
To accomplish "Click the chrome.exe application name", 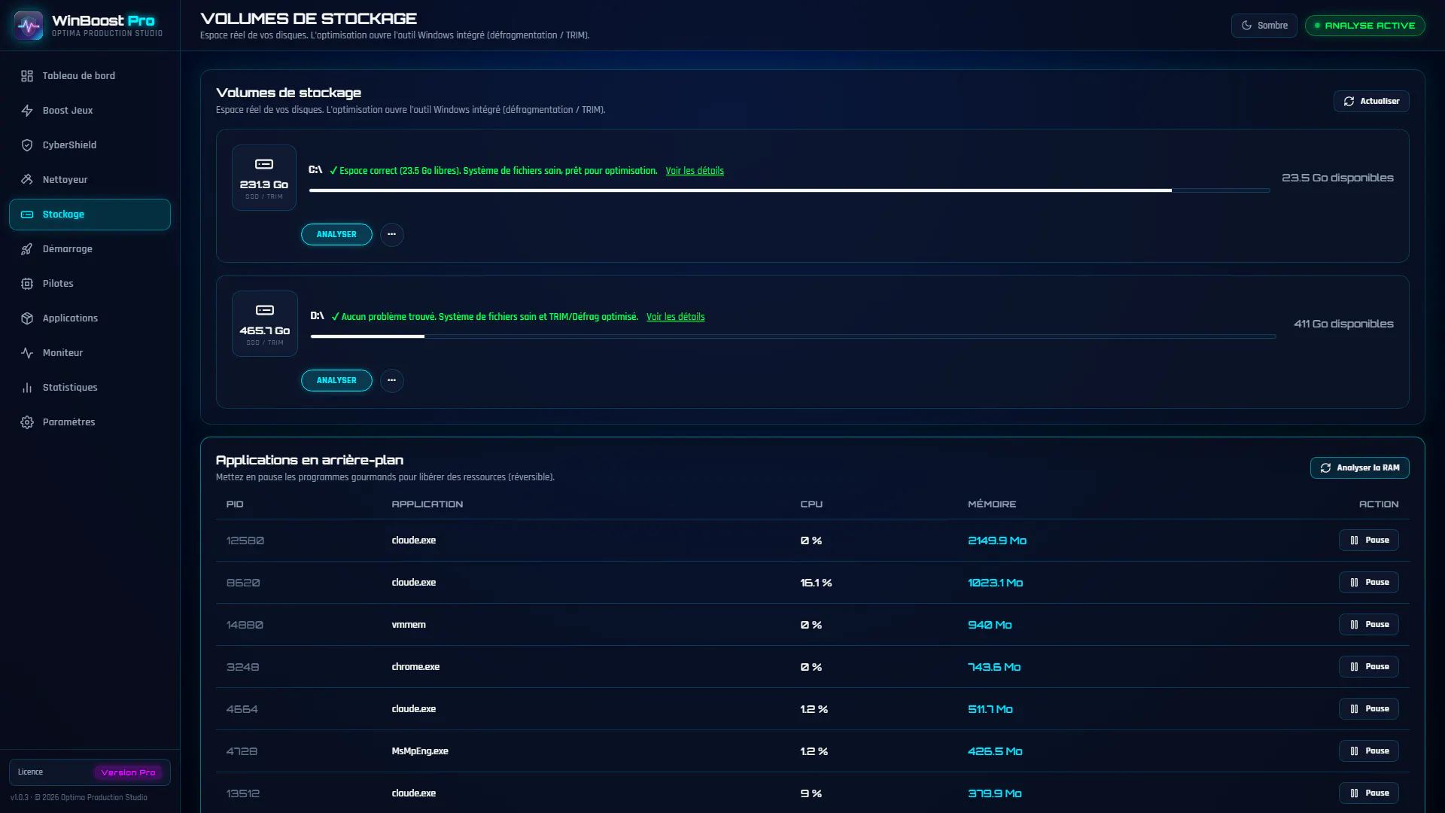I will click(x=415, y=667).
